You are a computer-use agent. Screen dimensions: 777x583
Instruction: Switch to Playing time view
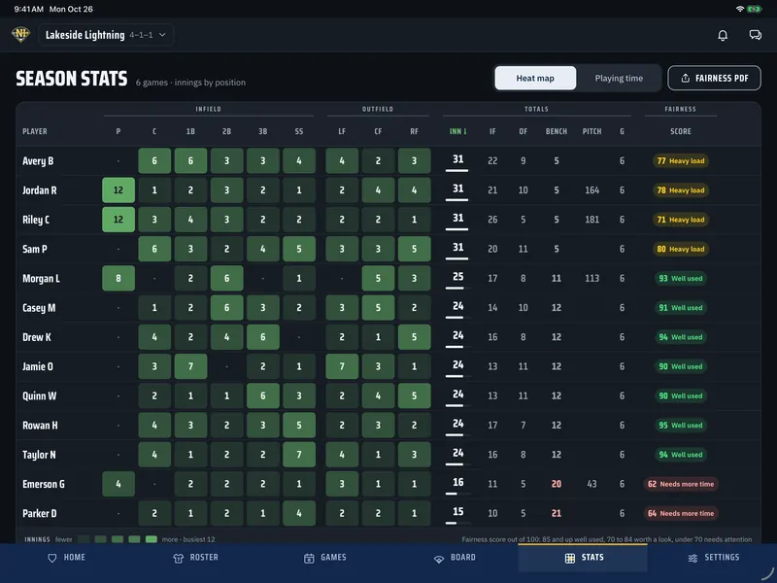click(x=619, y=78)
